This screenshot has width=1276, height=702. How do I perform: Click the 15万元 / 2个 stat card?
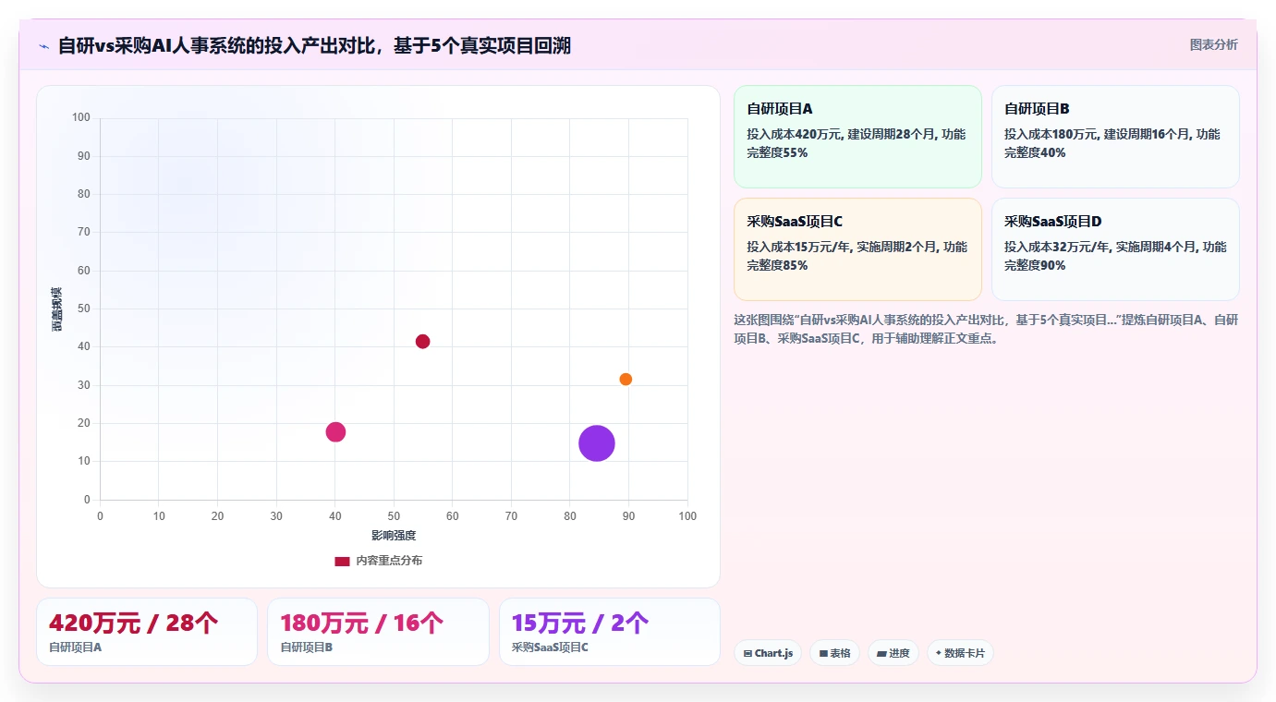tap(610, 632)
